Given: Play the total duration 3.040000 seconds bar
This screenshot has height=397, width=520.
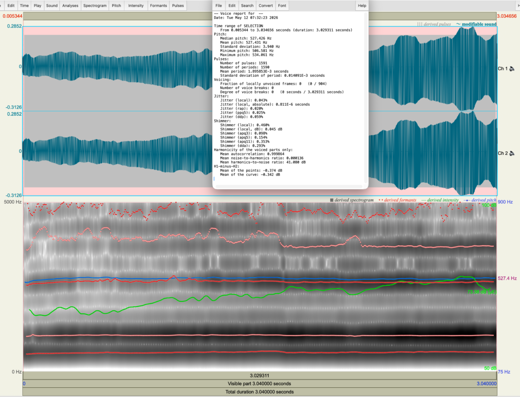Looking at the screenshot, I should click(x=259, y=392).
